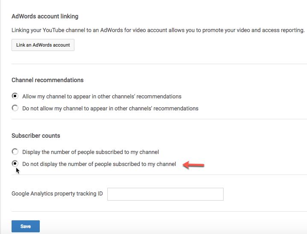The image size is (307, 234).
Task: Click the AdWords linking description sentence
Action: 158,30
